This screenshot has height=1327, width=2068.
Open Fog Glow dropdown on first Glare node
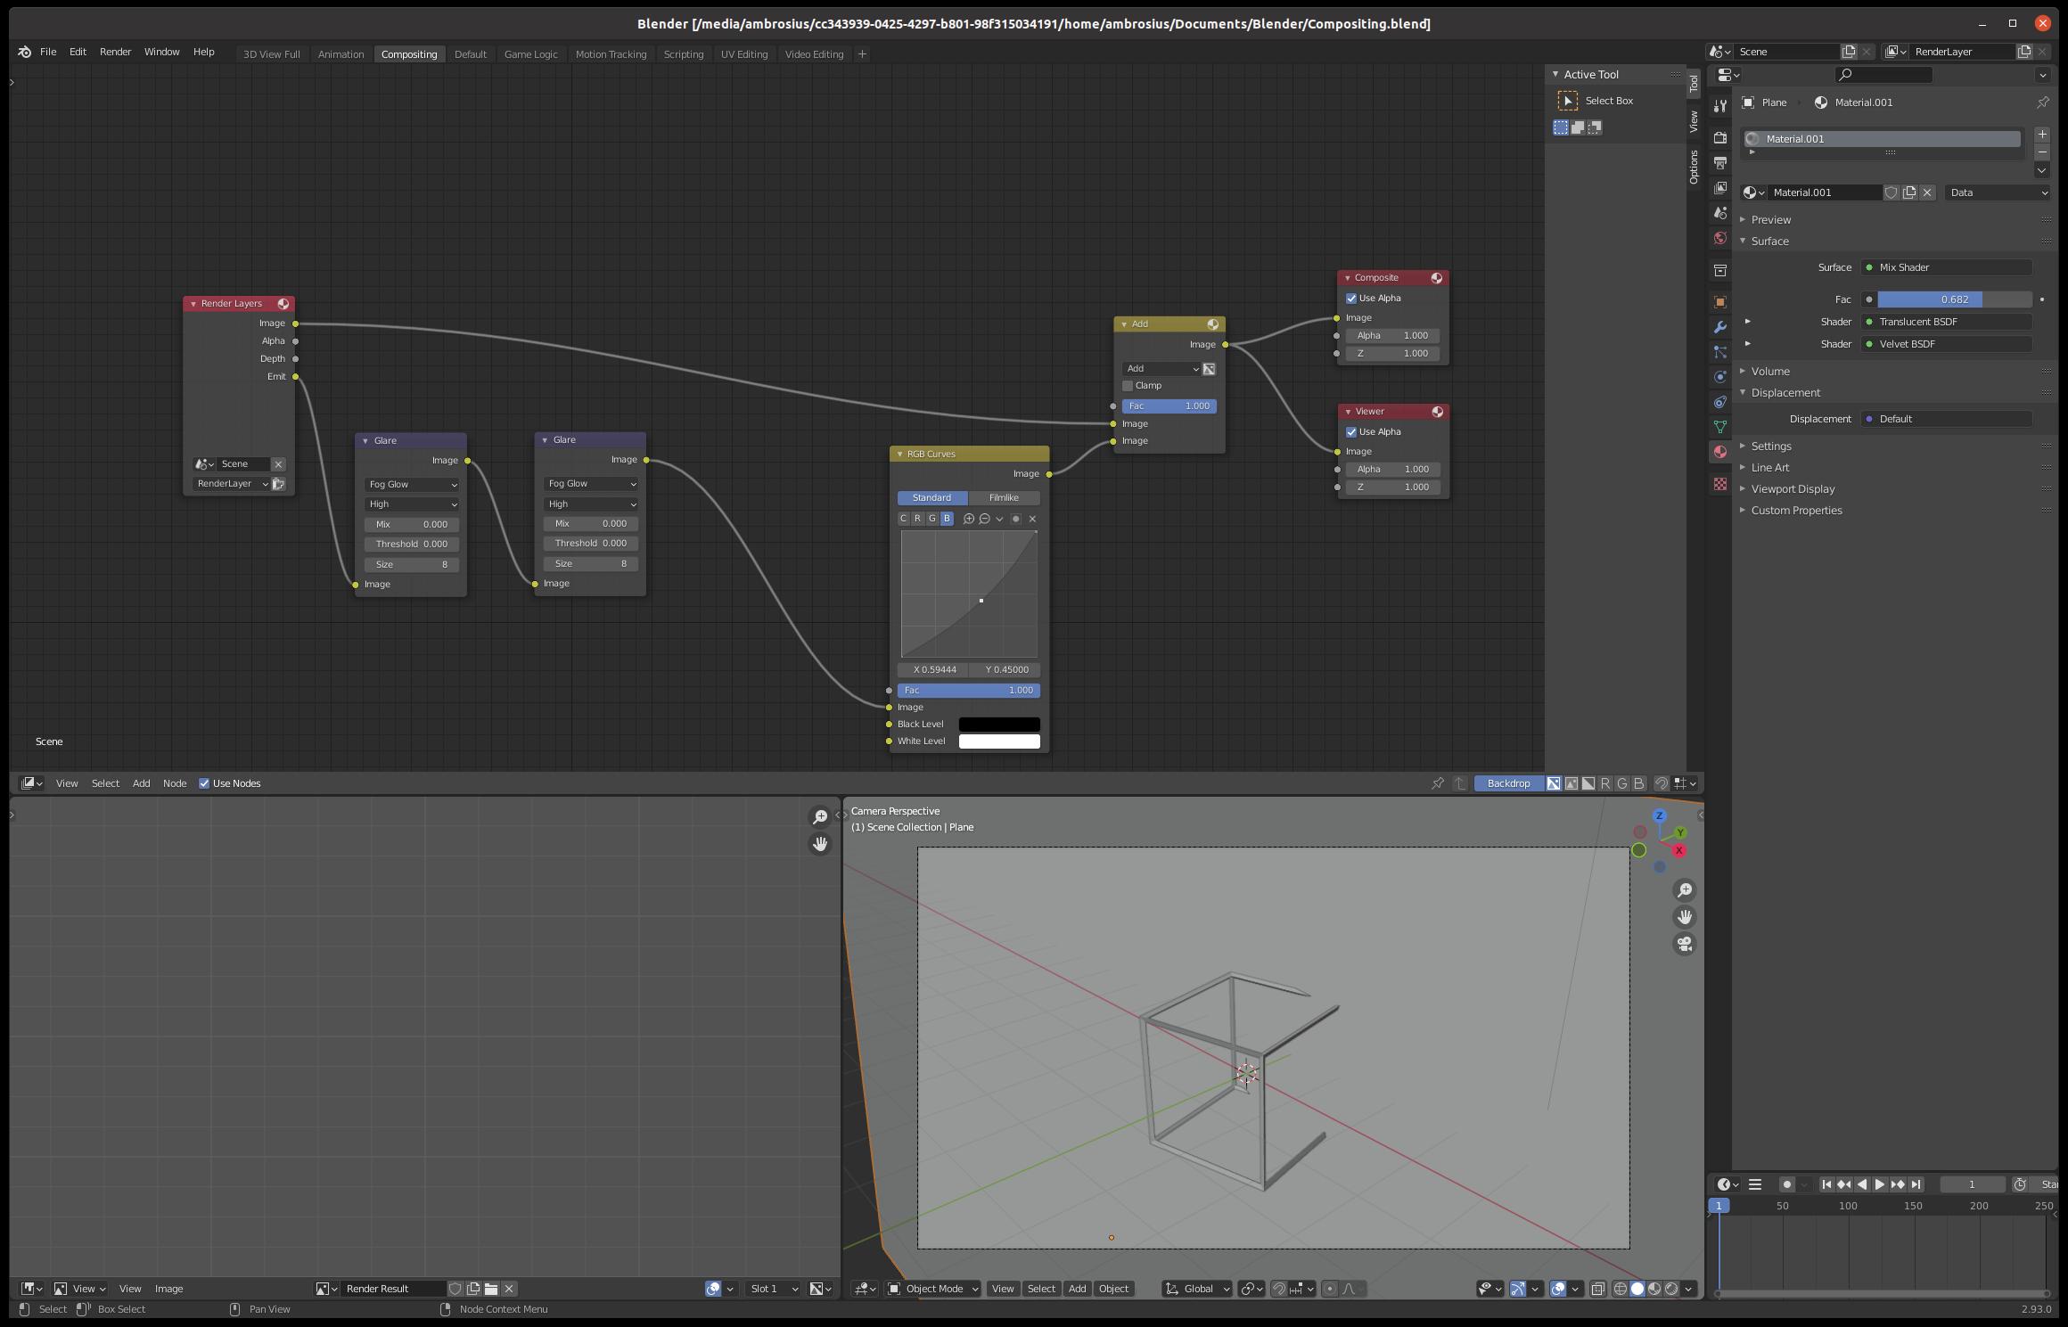point(412,485)
